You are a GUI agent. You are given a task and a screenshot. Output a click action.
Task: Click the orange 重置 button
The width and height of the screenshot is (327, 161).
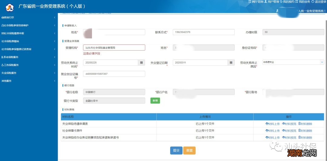point(189,151)
